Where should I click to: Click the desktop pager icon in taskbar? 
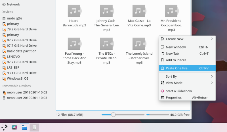[14, 127]
